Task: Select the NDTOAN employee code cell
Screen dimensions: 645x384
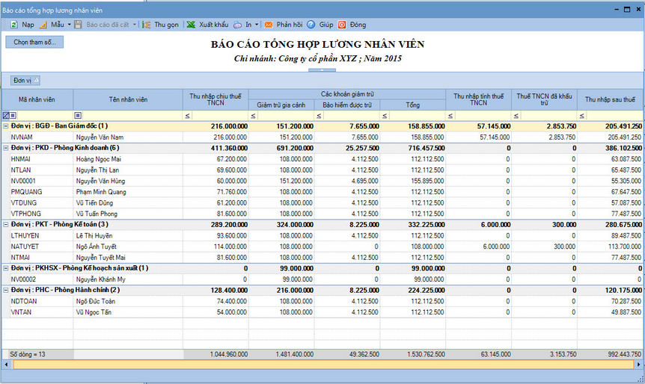Action: click(41, 301)
